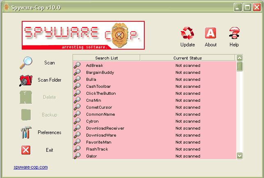Minimize the Spyware-Cop window
The height and width of the screenshot is (178, 264).
tap(238, 7)
